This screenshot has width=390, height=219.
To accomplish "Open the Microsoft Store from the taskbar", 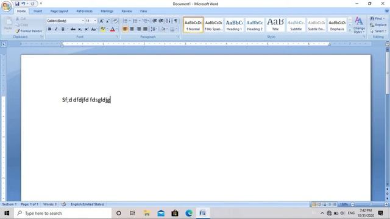I will pyautogui.click(x=175, y=213).
